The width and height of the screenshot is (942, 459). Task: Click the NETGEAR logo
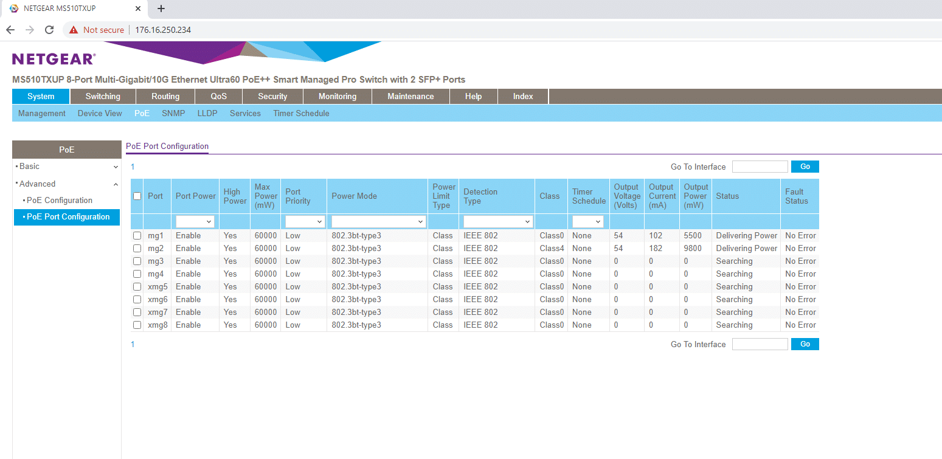click(54, 59)
